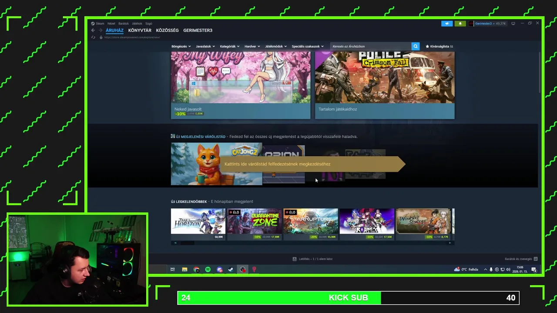This screenshot has height=313, width=557.
Task: Click the Steam Big Picture mode icon
Action: click(x=513, y=23)
